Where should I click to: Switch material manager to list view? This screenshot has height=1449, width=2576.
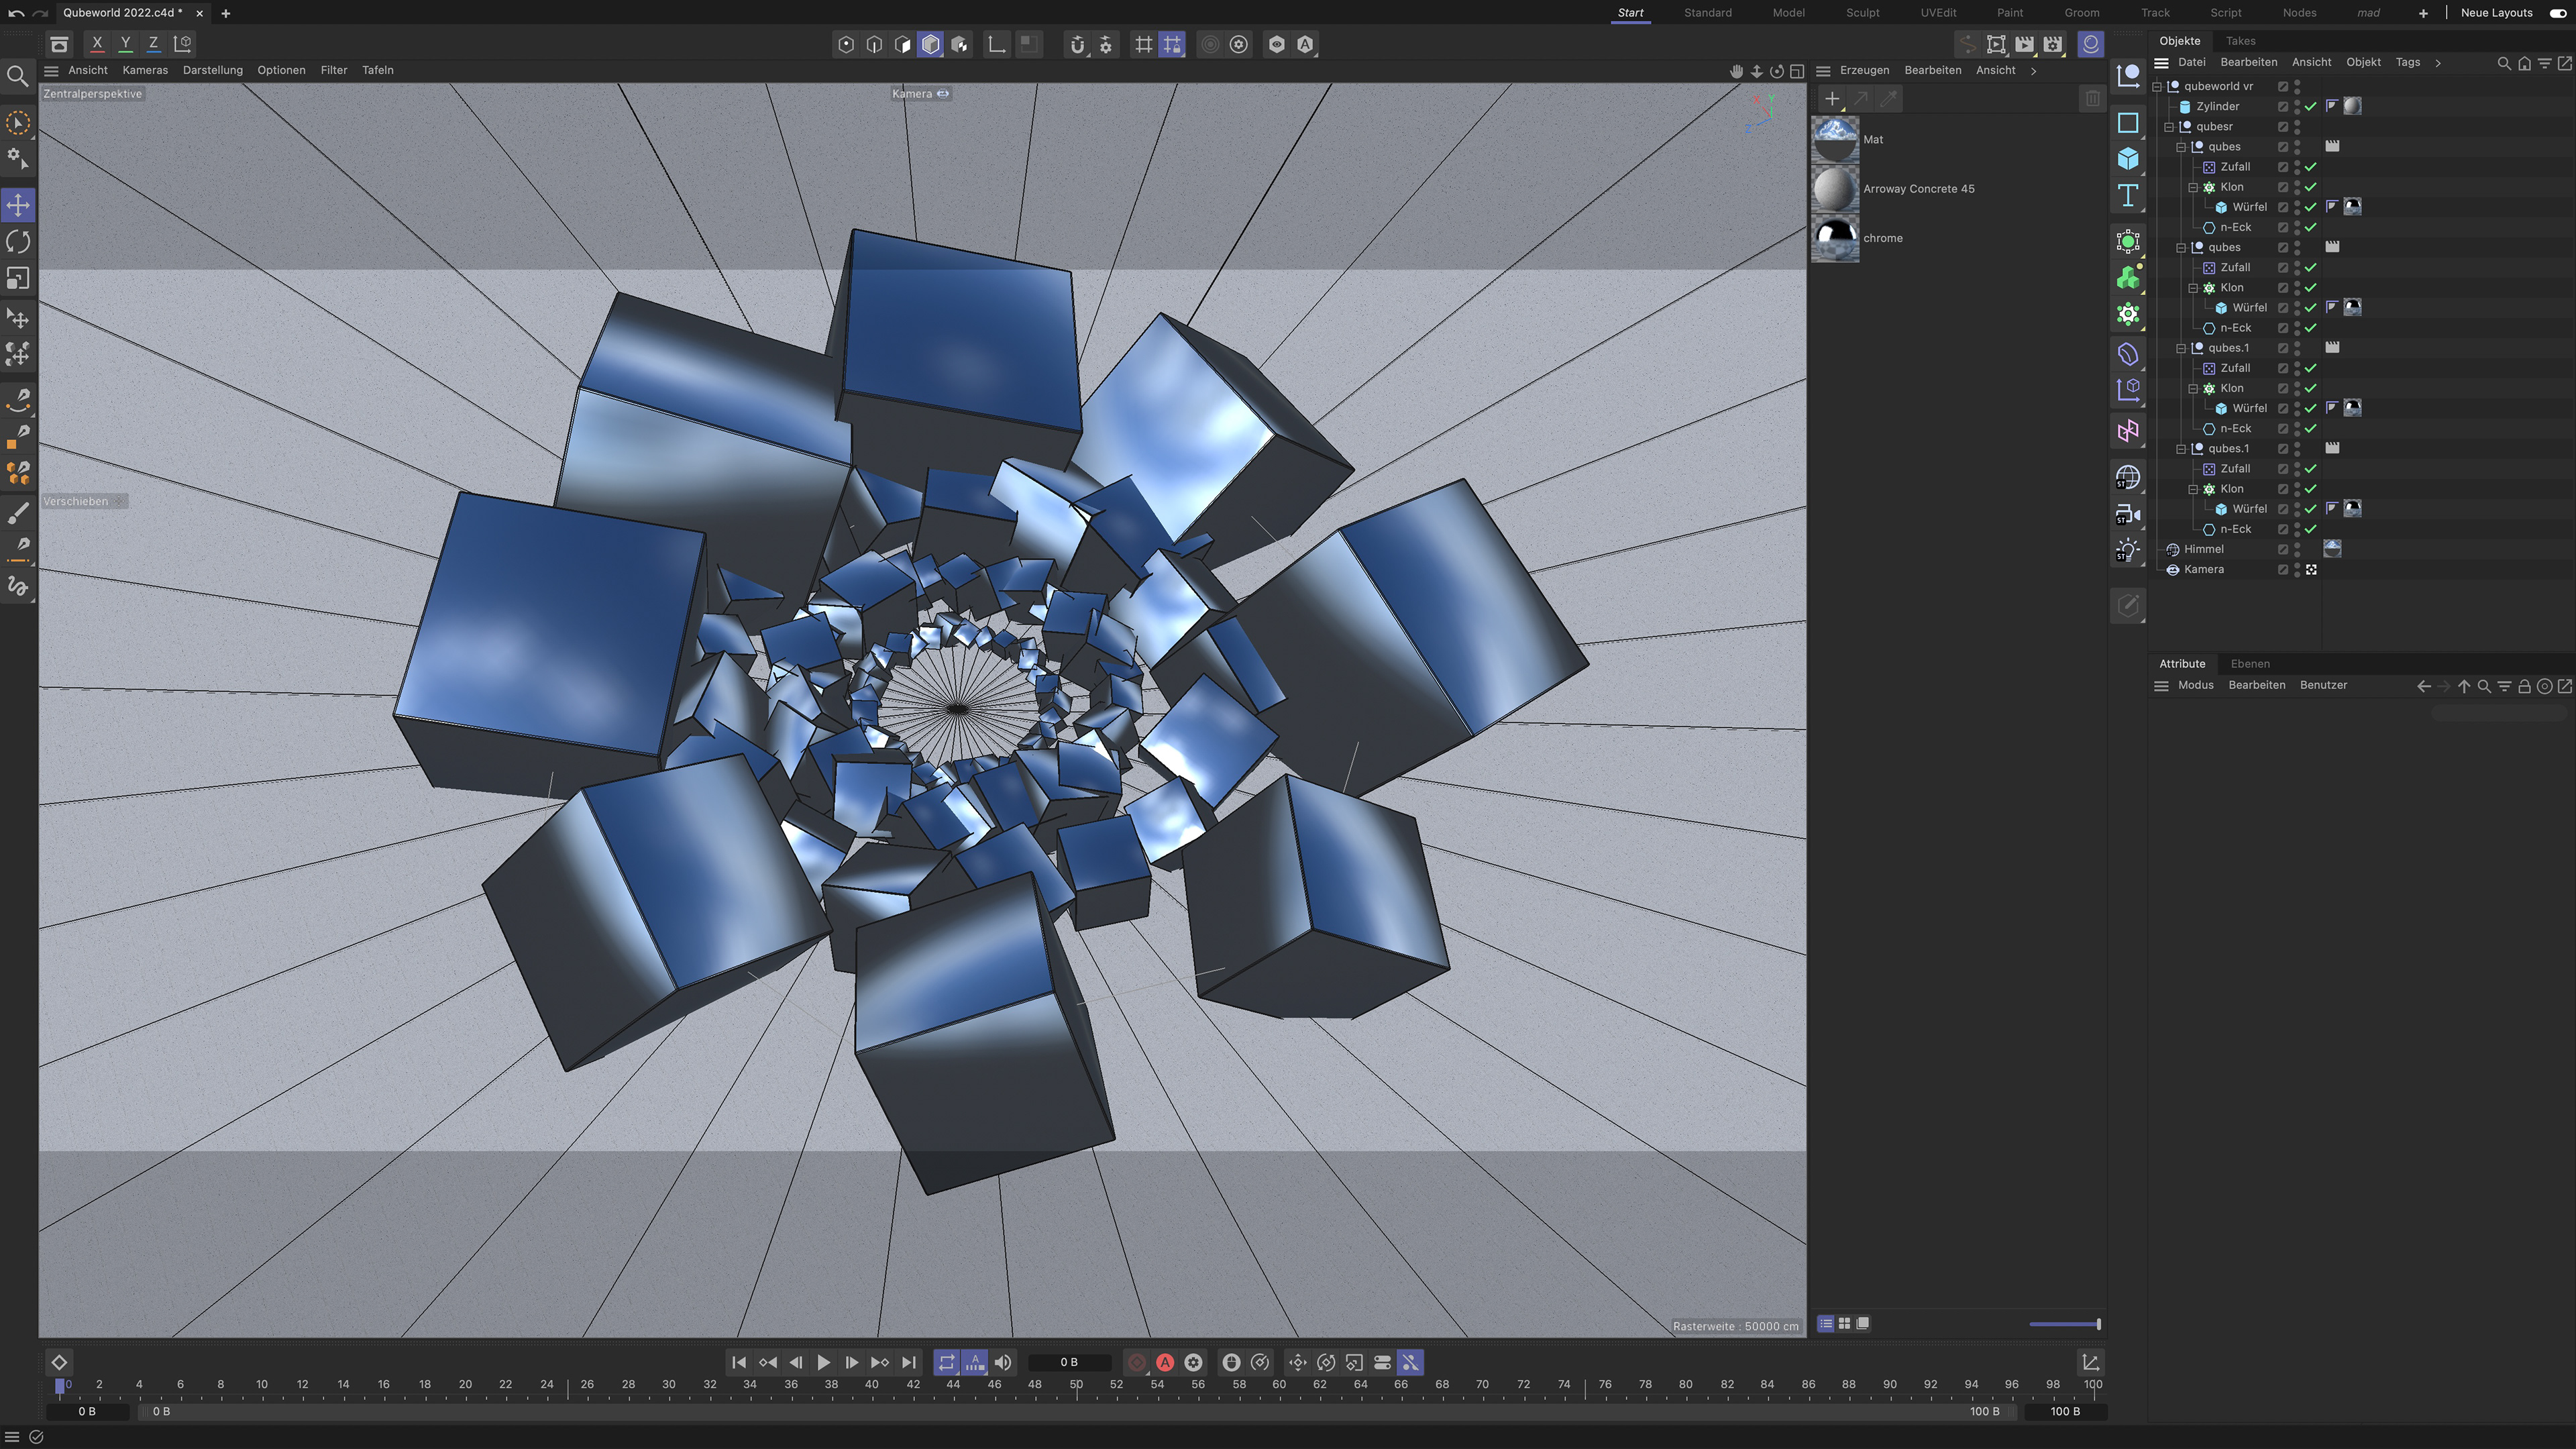[1826, 1324]
